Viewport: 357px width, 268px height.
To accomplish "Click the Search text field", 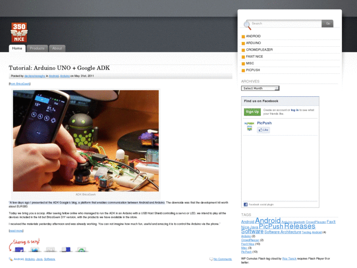I will (285, 24).
